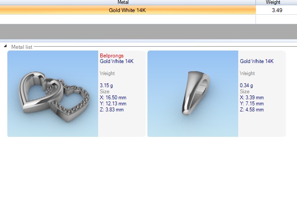Collapse the Metal list section triangle
Viewport: 297px width, 215px height.
(5, 47)
